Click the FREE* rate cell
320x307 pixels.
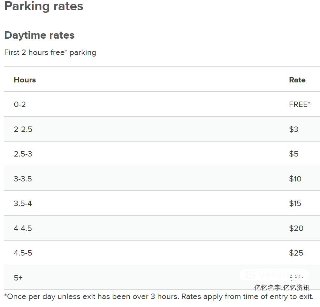(300, 104)
